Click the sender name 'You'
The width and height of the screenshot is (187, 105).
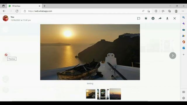(x=12, y=17)
